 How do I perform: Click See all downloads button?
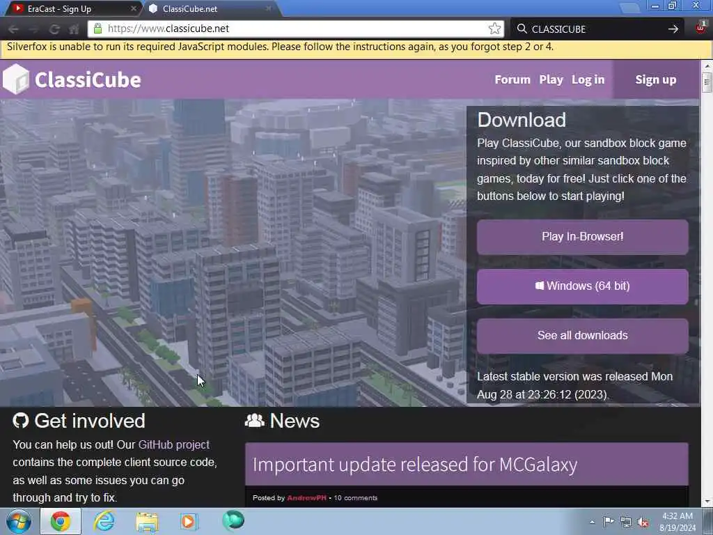tap(583, 336)
